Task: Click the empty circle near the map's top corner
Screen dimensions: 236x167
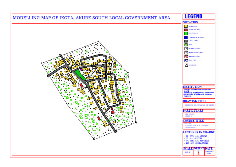Action: [96, 46]
